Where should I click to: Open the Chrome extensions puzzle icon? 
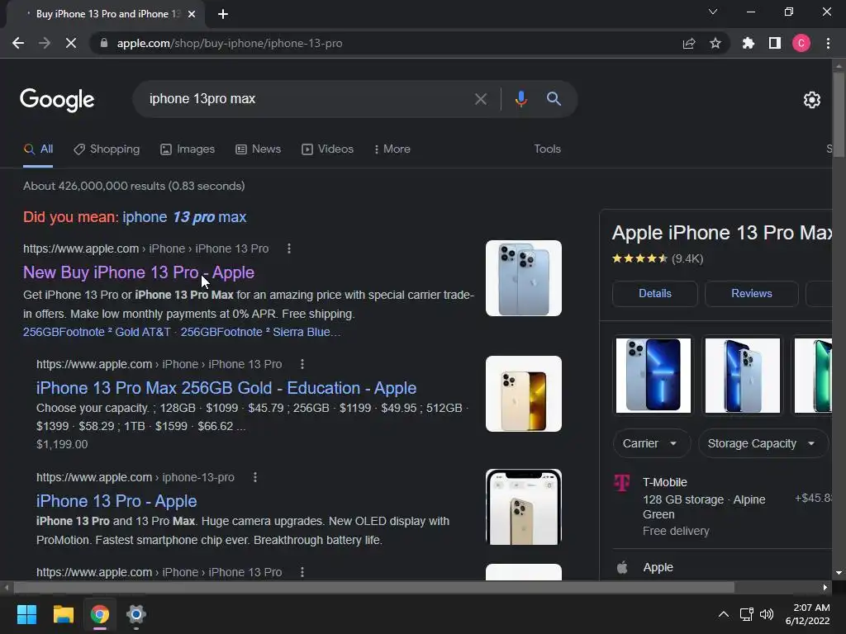(x=749, y=43)
